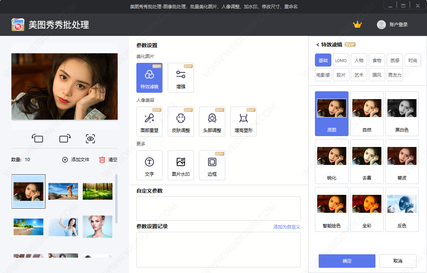Click the 账户登录 account login text
This screenshot has height=273, width=427.
click(x=398, y=25)
